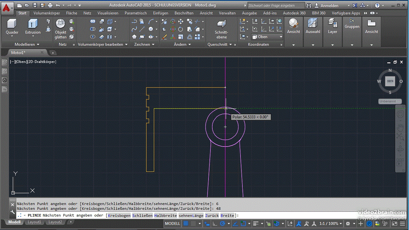The height and width of the screenshot is (230, 409).
Task: Click the save icon in quick access toolbar
Action: (x=35, y=5)
